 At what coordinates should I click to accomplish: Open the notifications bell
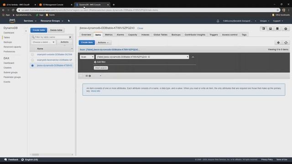(x=218, y=21)
